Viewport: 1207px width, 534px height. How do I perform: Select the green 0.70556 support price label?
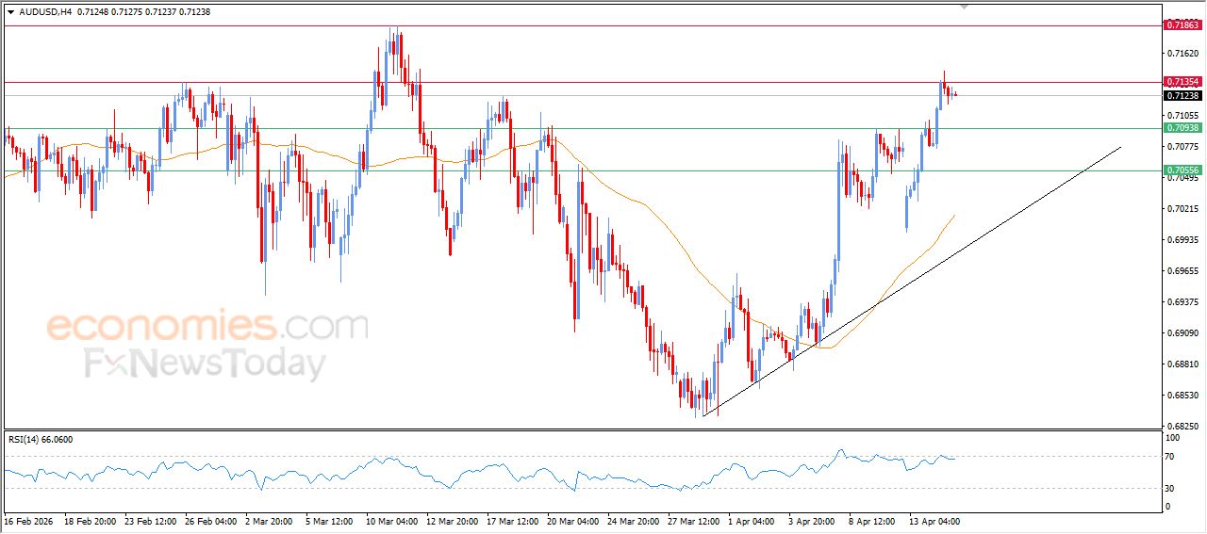pyautogui.click(x=1182, y=170)
